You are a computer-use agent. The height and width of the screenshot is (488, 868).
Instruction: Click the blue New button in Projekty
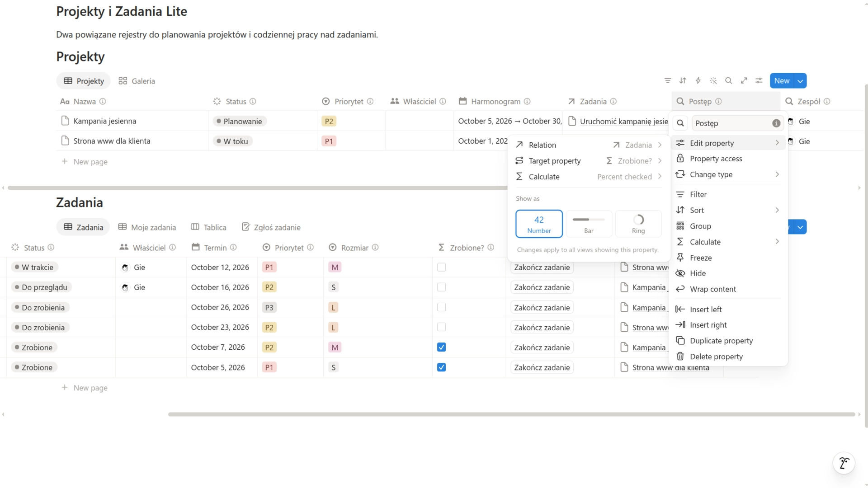(782, 81)
